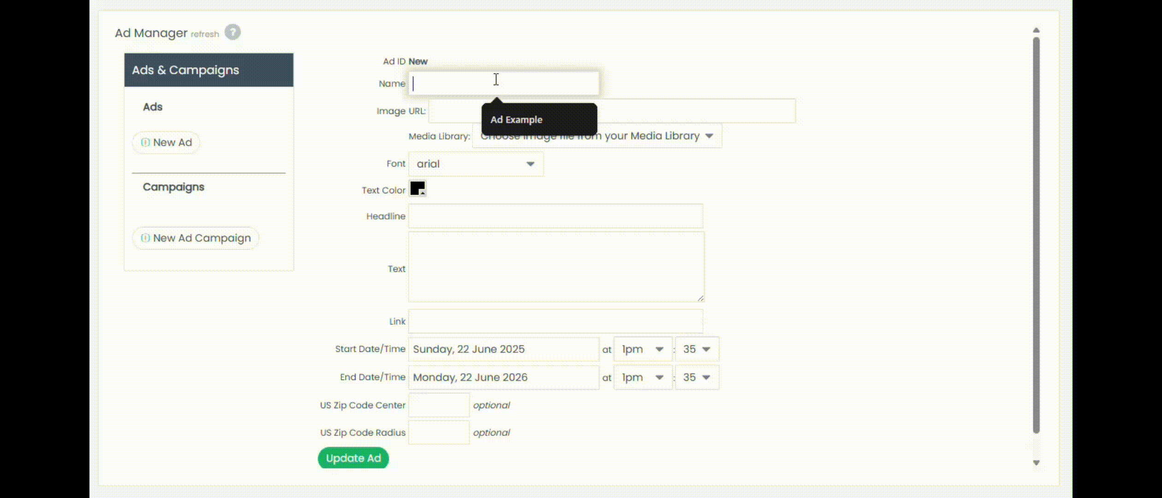Open the Start Date minutes dropdown
The image size is (1162, 498).
696,350
